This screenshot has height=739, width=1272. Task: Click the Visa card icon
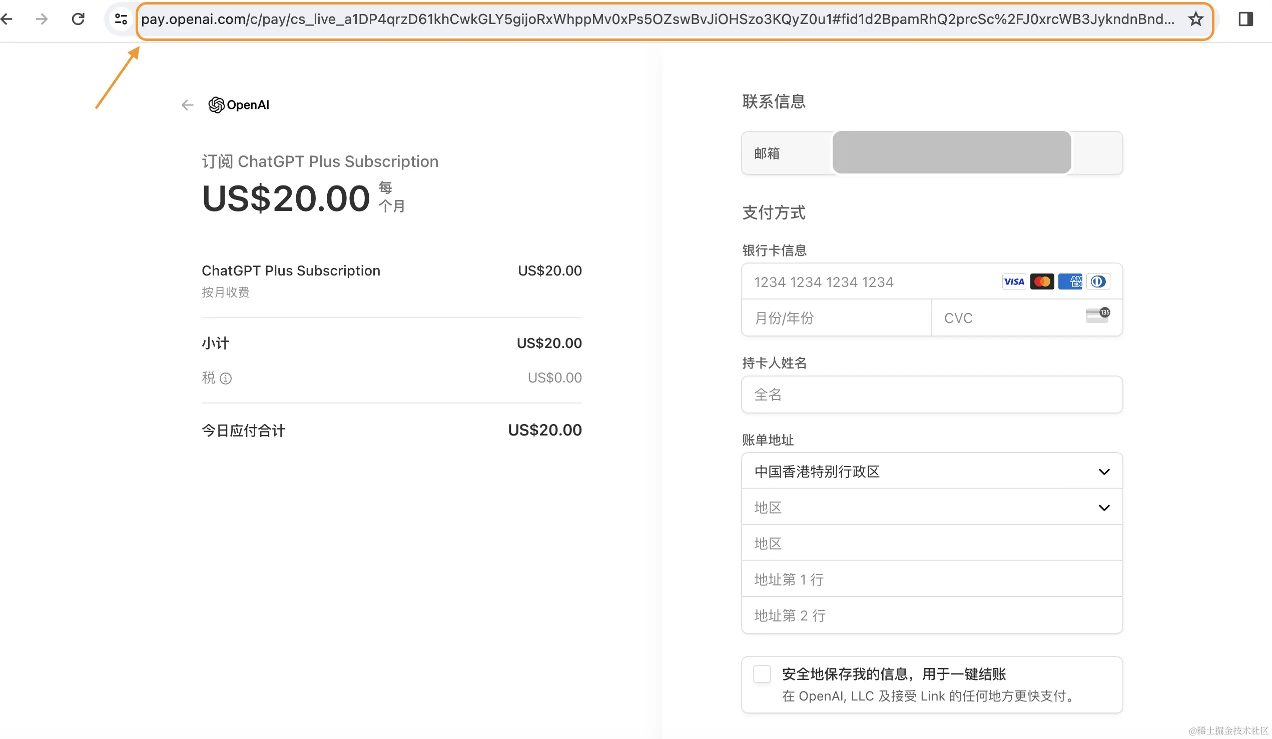point(1014,281)
